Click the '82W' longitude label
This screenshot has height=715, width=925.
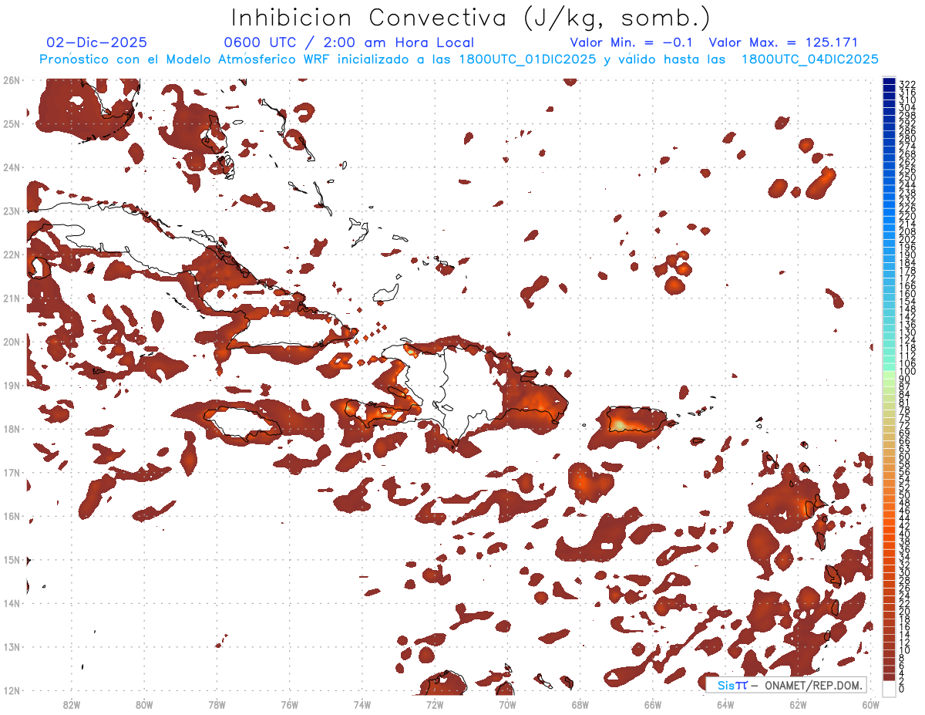coord(72,704)
